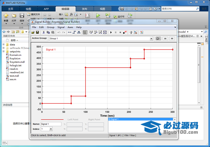Screen dimensions: 210x147
Task: Open the 保存 dropdown arrow
Action: [x=22, y=24]
